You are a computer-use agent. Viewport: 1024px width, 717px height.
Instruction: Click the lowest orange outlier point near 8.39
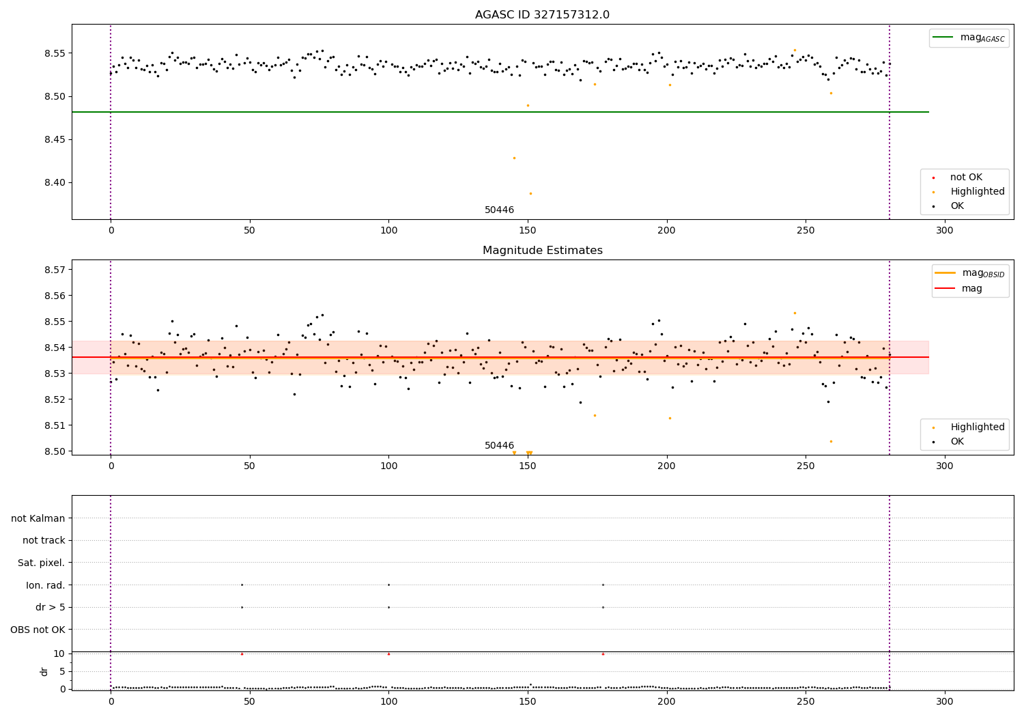tap(530, 193)
